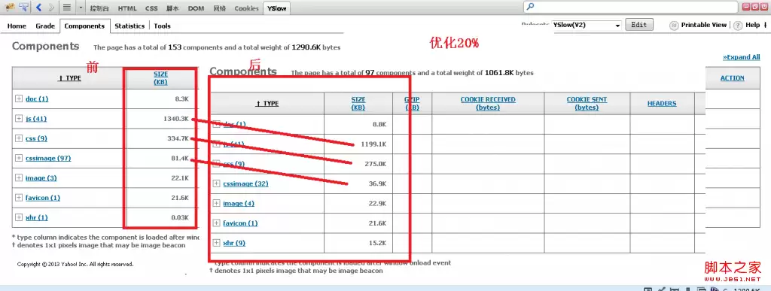Expand the js (41) row plus box
This screenshot has width=771, height=291.
click(x=19, y=118)
